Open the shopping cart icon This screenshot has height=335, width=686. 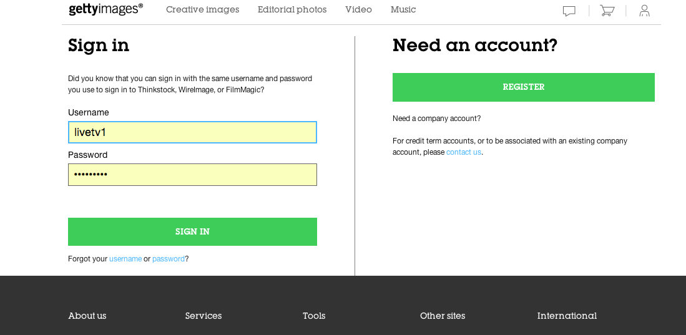coord(607,11)
